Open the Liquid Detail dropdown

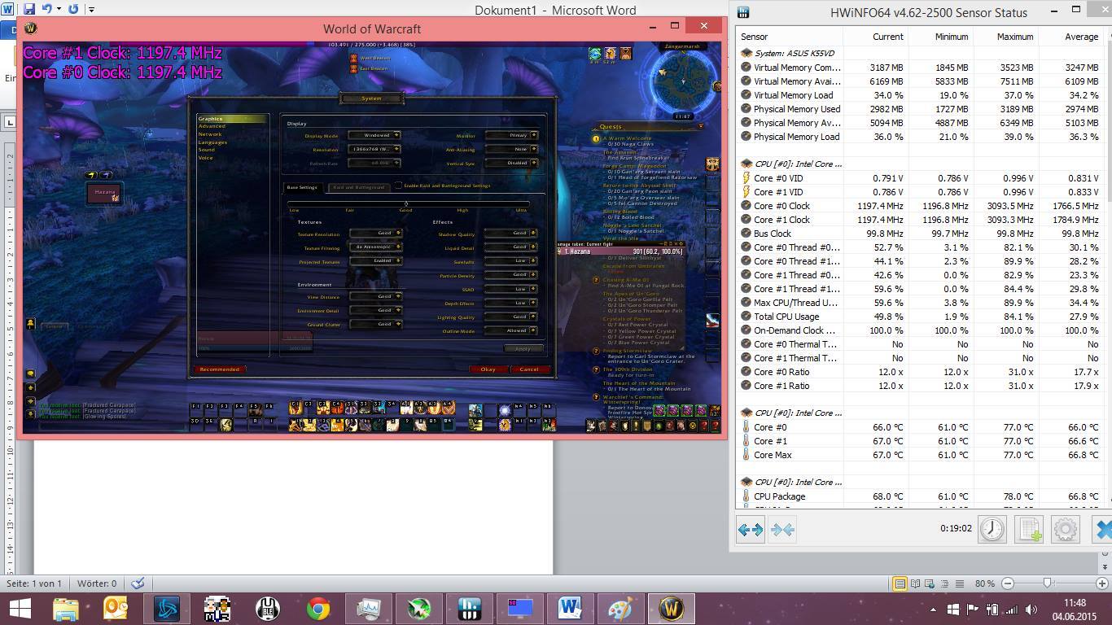click(510, 247)
